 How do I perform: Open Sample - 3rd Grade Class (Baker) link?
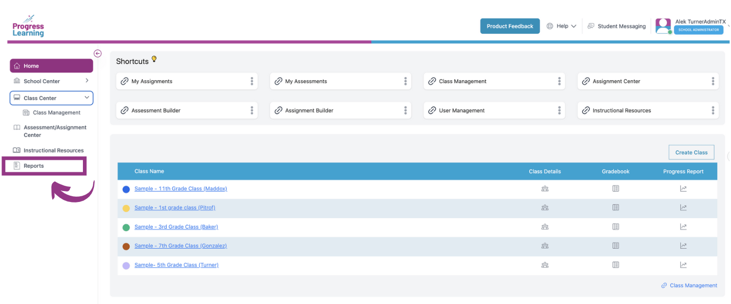(x=176, y=227)
